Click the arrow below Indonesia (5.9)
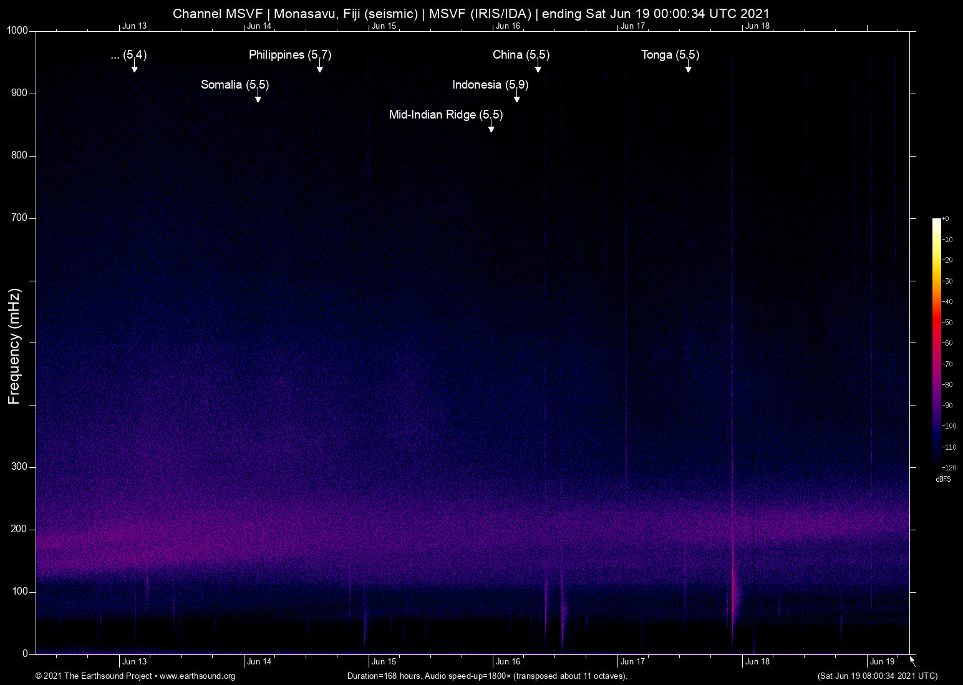Image resolution: width=963 pixels, height=685 pixels. [516, 98]
